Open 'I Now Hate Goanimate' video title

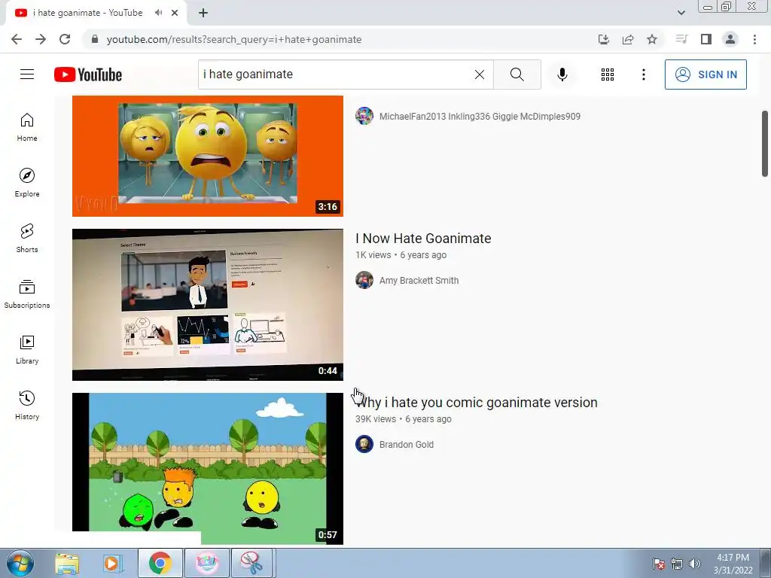(x=423, y=239)
